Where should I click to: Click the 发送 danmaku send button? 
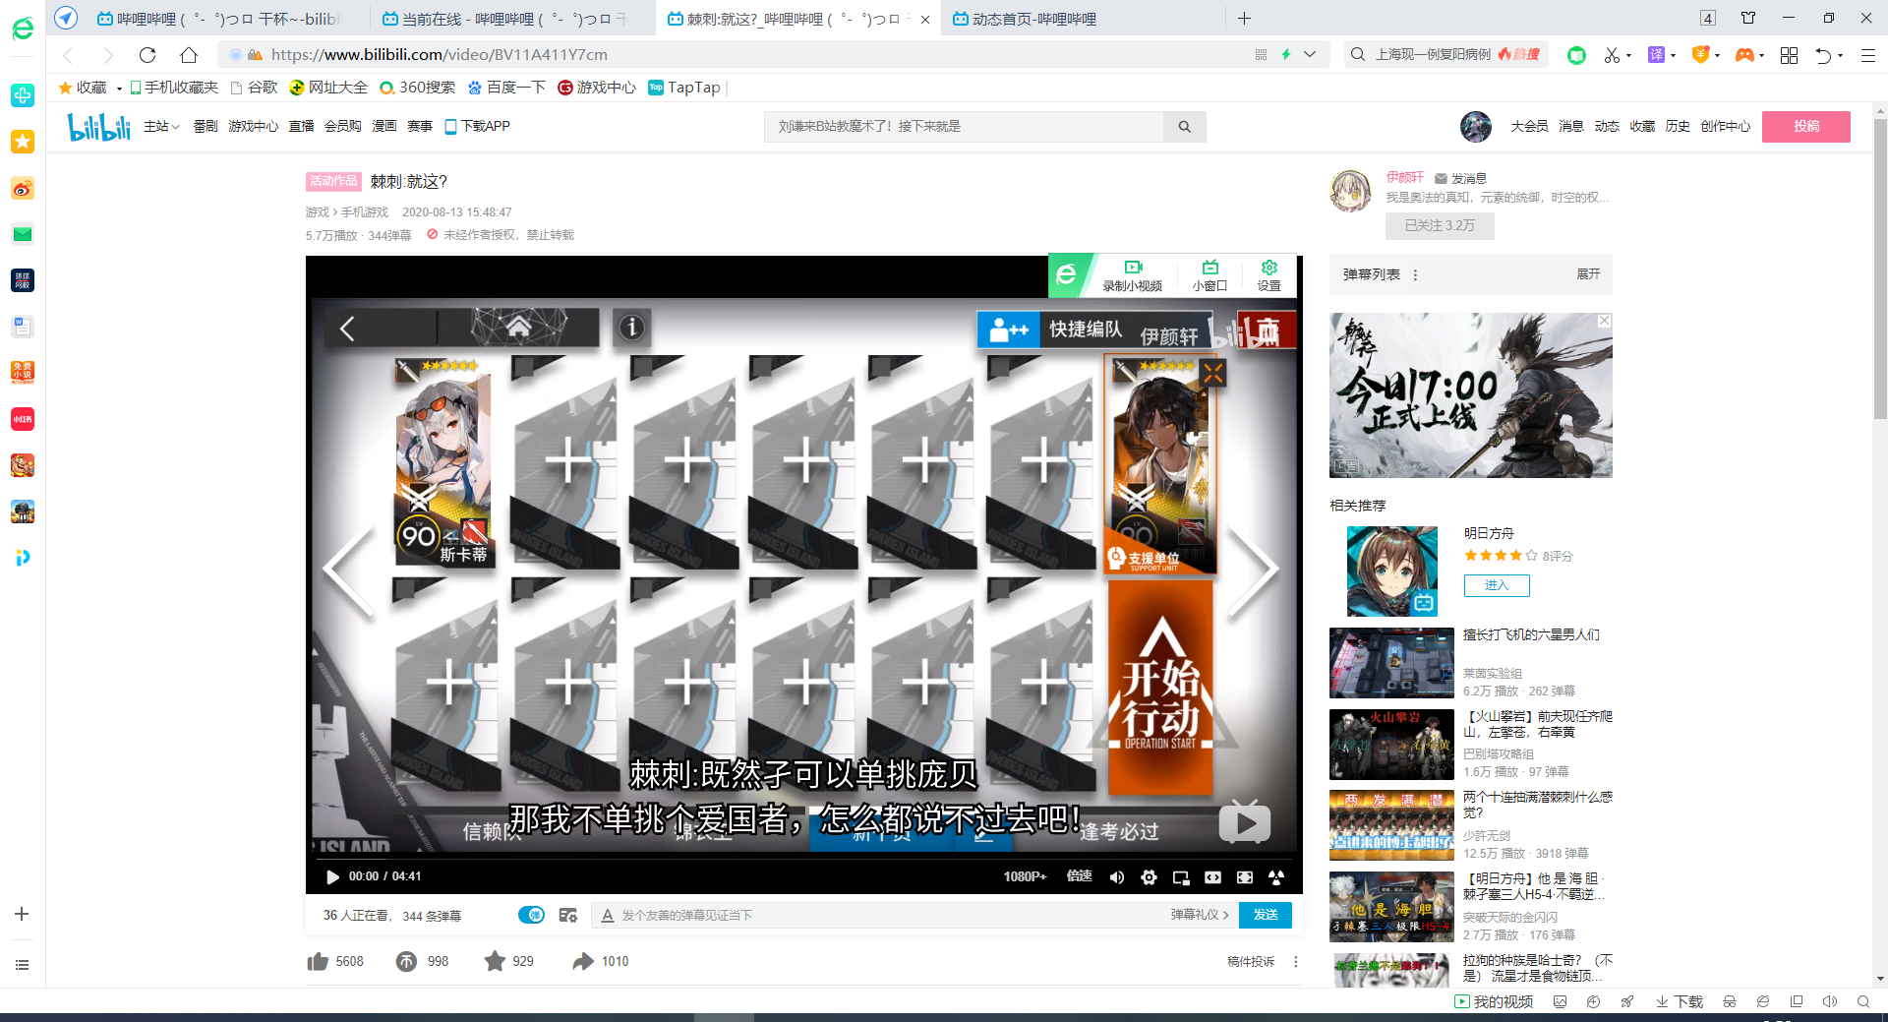click(x=1265, y=915)
